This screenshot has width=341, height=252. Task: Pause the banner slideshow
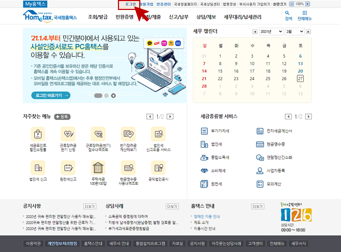tap(113, 95)
